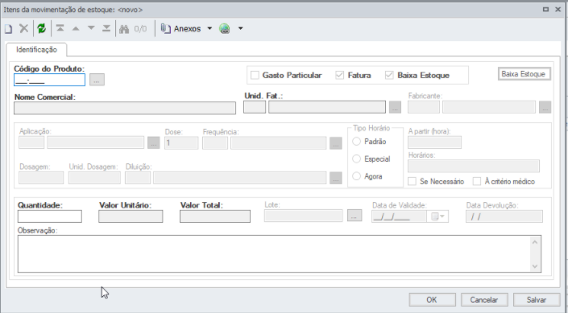Screen dimensions: 568x313
Task: Open the Data de Validade calendar dropdown
Action: click(x=438, y=216)
